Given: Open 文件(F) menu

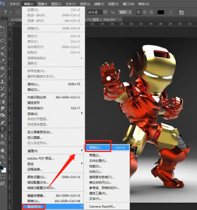Looking at the screenshot, I should pos(14,4).
